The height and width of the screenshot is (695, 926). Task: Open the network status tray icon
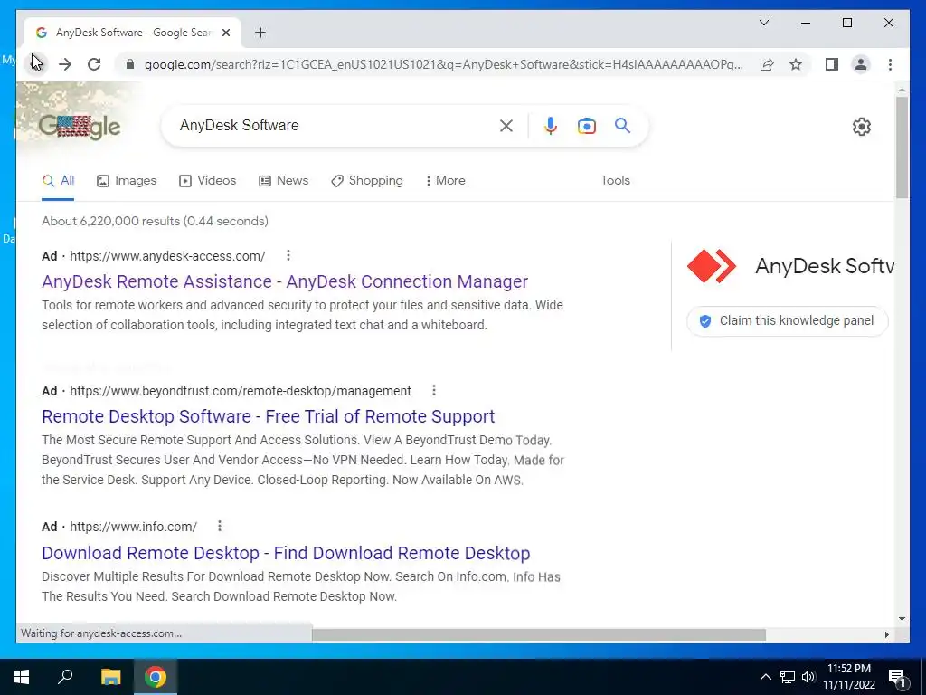788,677
